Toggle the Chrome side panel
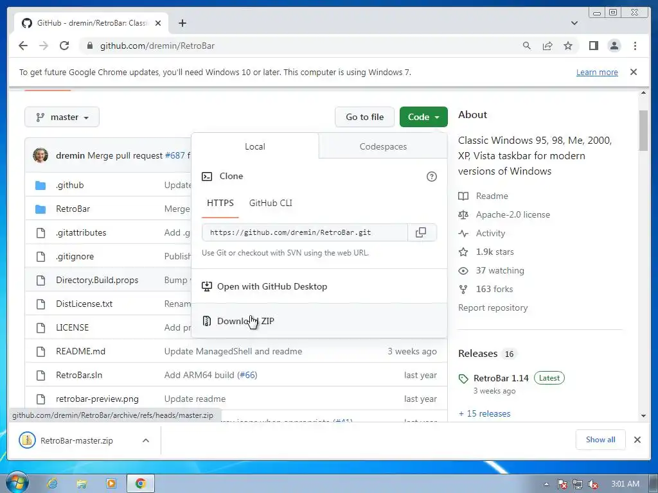 click(593, 46)
